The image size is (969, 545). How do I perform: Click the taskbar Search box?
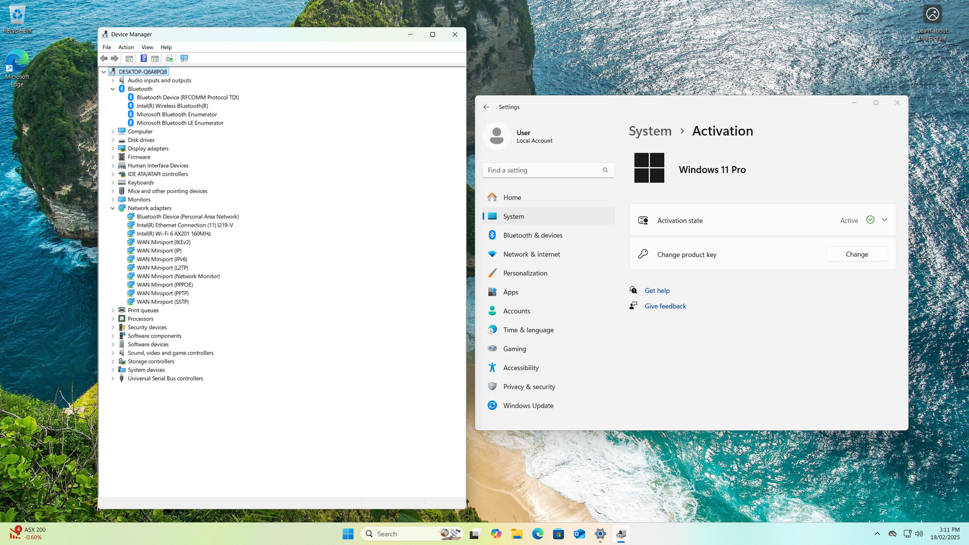[x=412, y=533]
